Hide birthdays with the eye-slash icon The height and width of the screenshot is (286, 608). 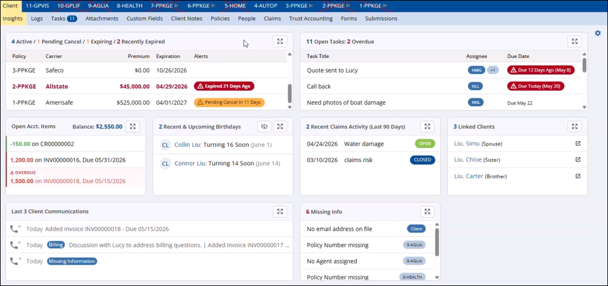(x=265, y=127)
